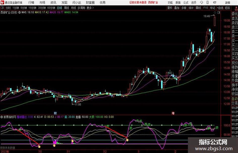Image resolution: width=238 pixels, height=153 pixels.
Task: Open the 版面 menu
Action: click(178, 3)
